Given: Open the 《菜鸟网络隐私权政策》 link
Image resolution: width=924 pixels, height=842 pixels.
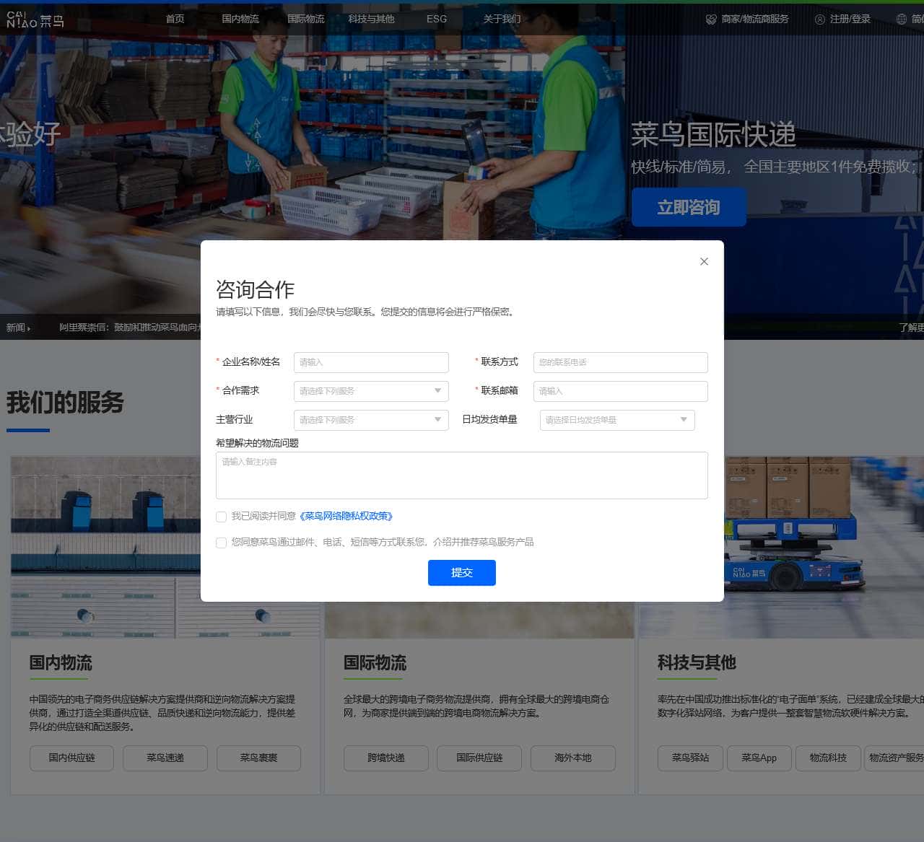Looking at the screenshot, I should tap(346, 517).
